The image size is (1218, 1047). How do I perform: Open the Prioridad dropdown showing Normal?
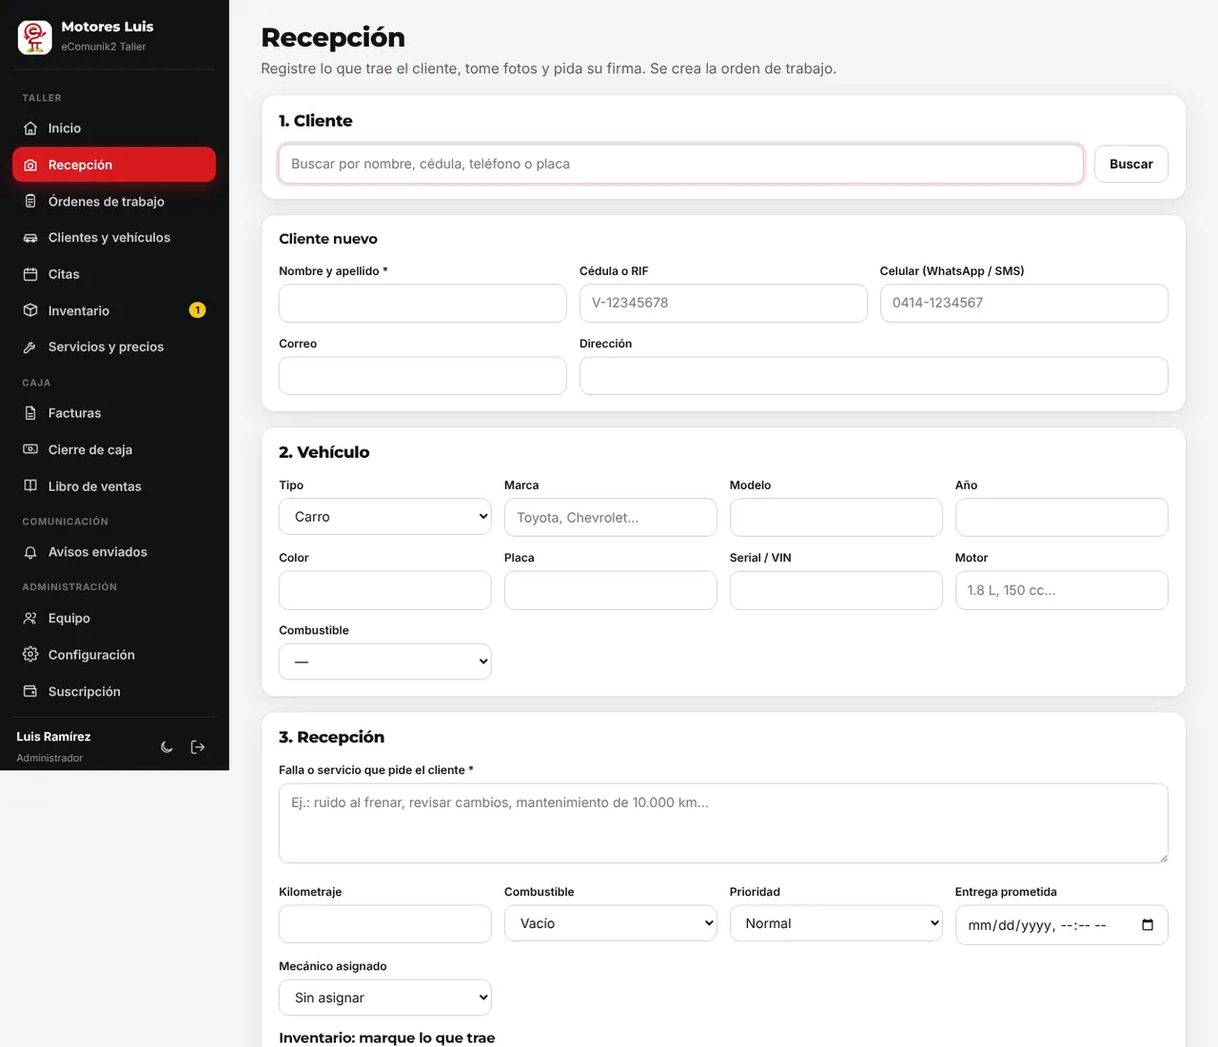(x=836, y=923)
